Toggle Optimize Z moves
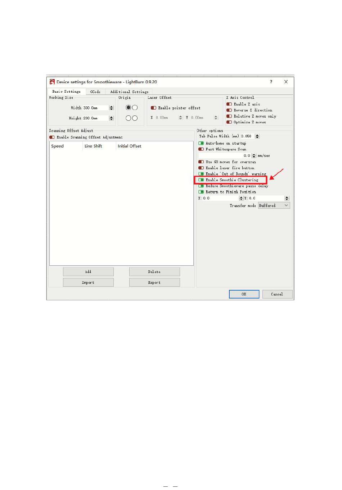342x490 pixels. click(229, 122)
